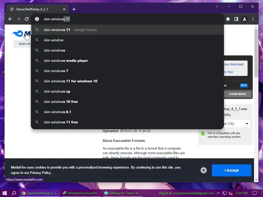The image size is (263, 197).
Task: Click the scrollbar down arrow
Action: coord(256,180)
